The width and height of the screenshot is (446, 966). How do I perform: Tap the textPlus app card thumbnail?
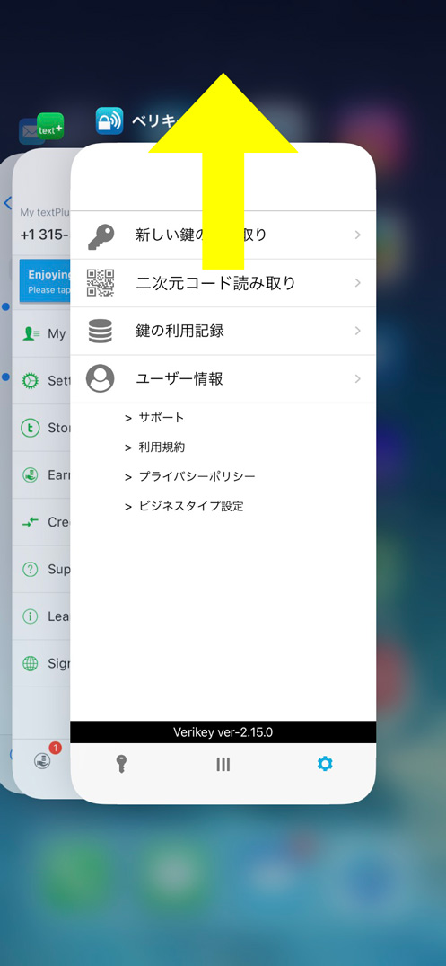pos(42,474)
